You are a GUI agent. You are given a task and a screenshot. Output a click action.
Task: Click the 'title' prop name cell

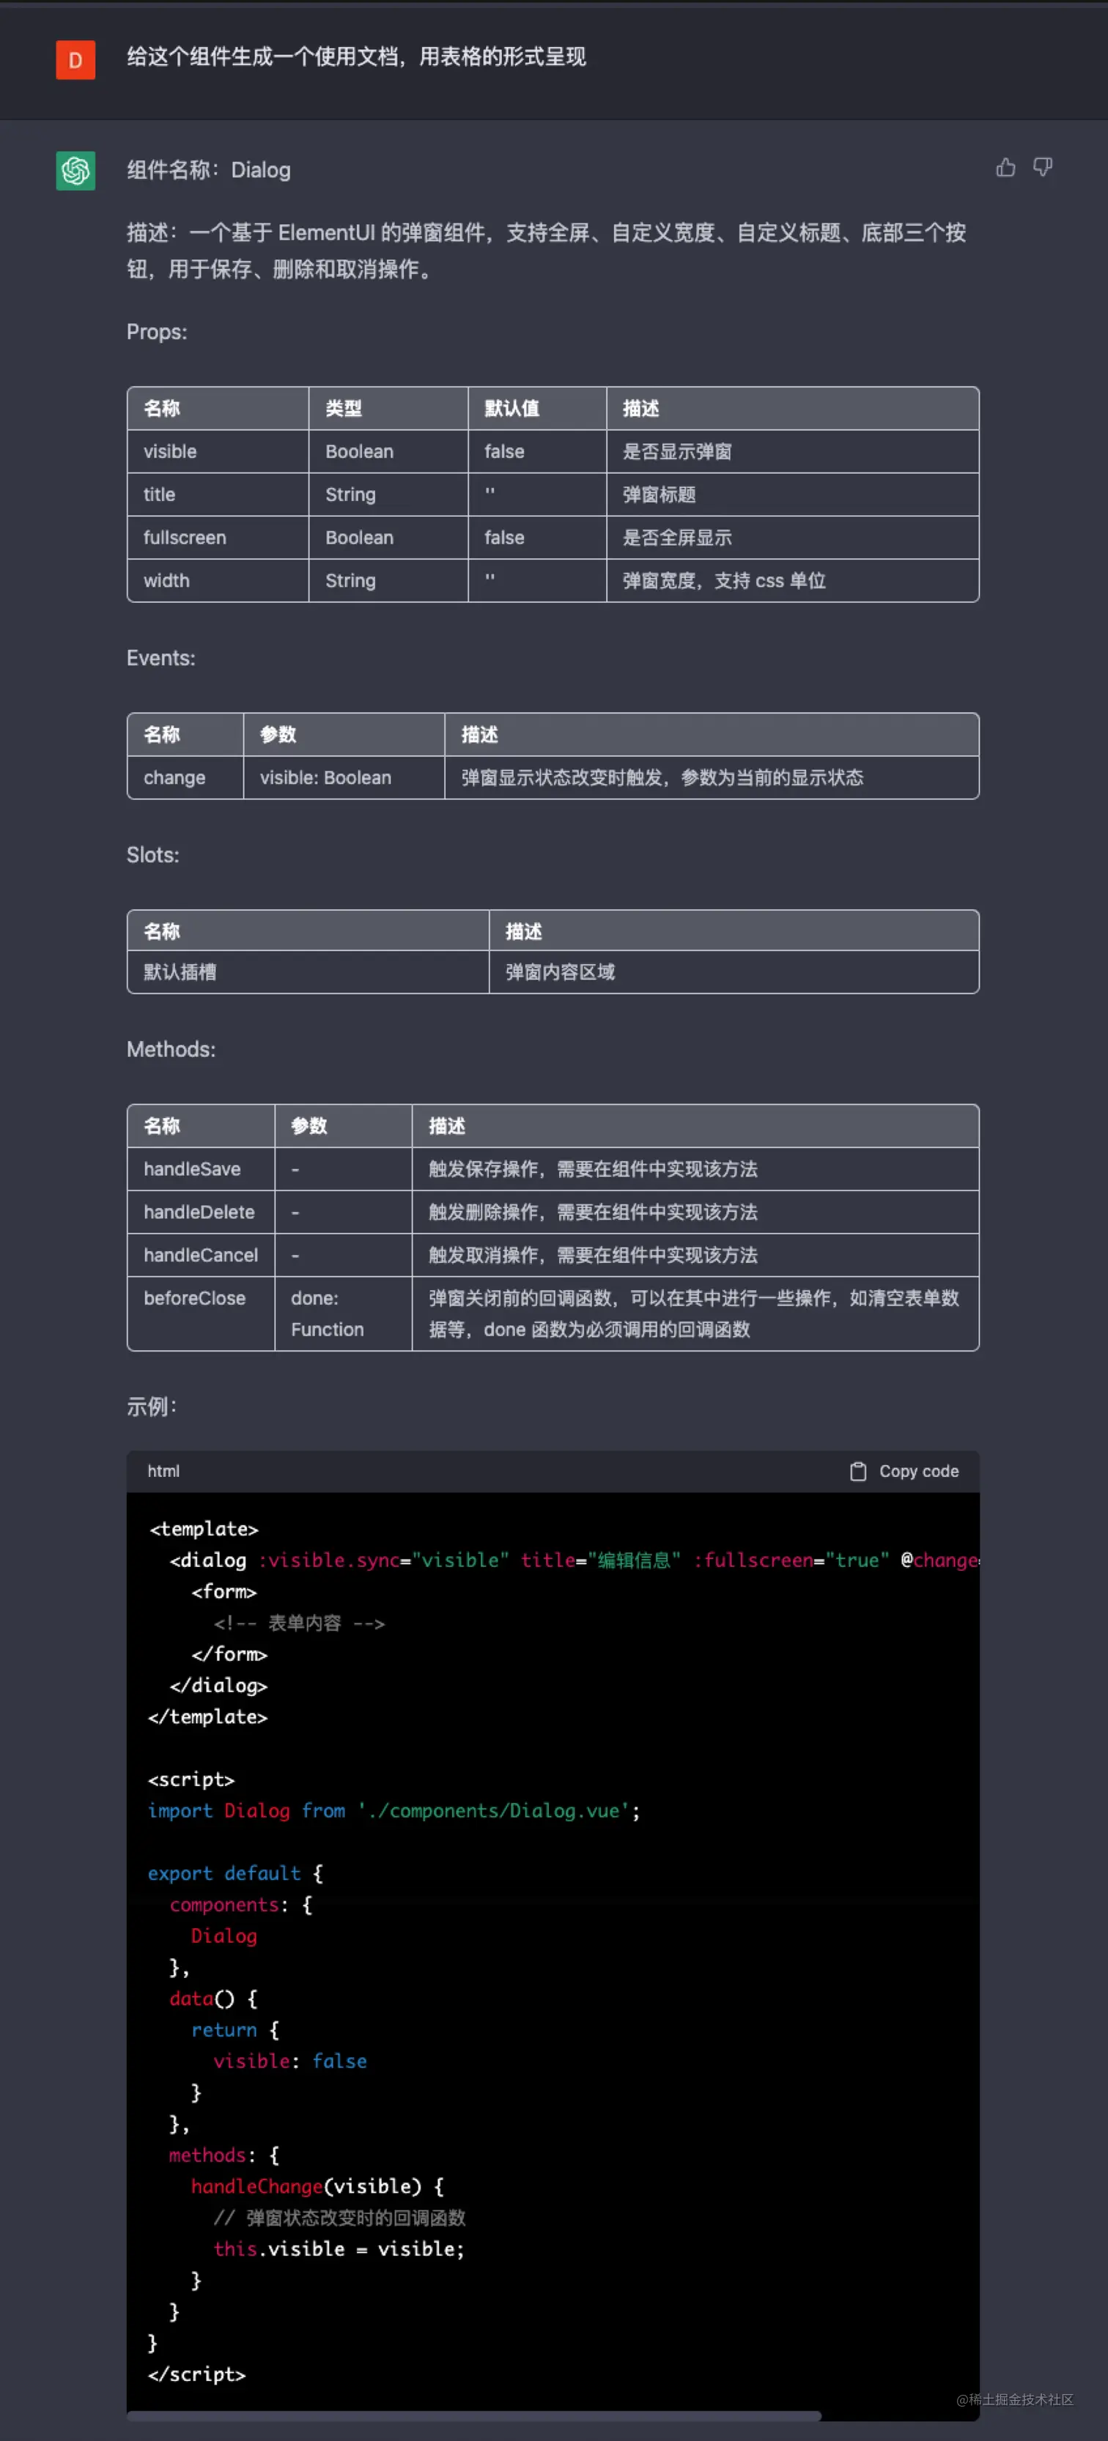[218, 495]
